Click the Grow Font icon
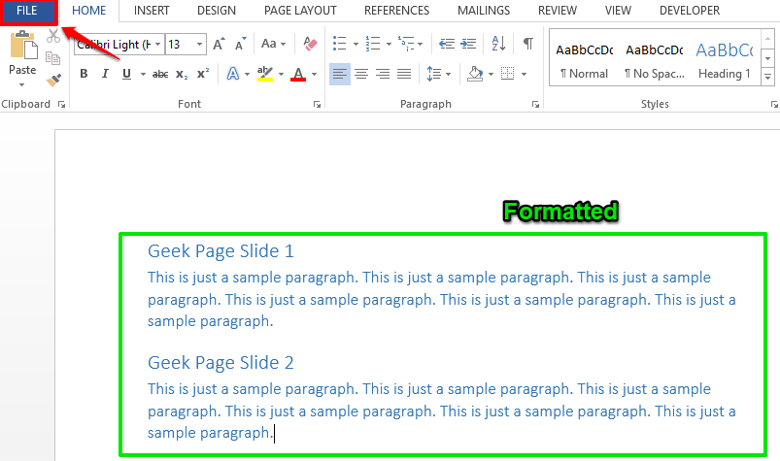This screenshot has height=461, width=780. pyautogui.click(x=219, y=45)
